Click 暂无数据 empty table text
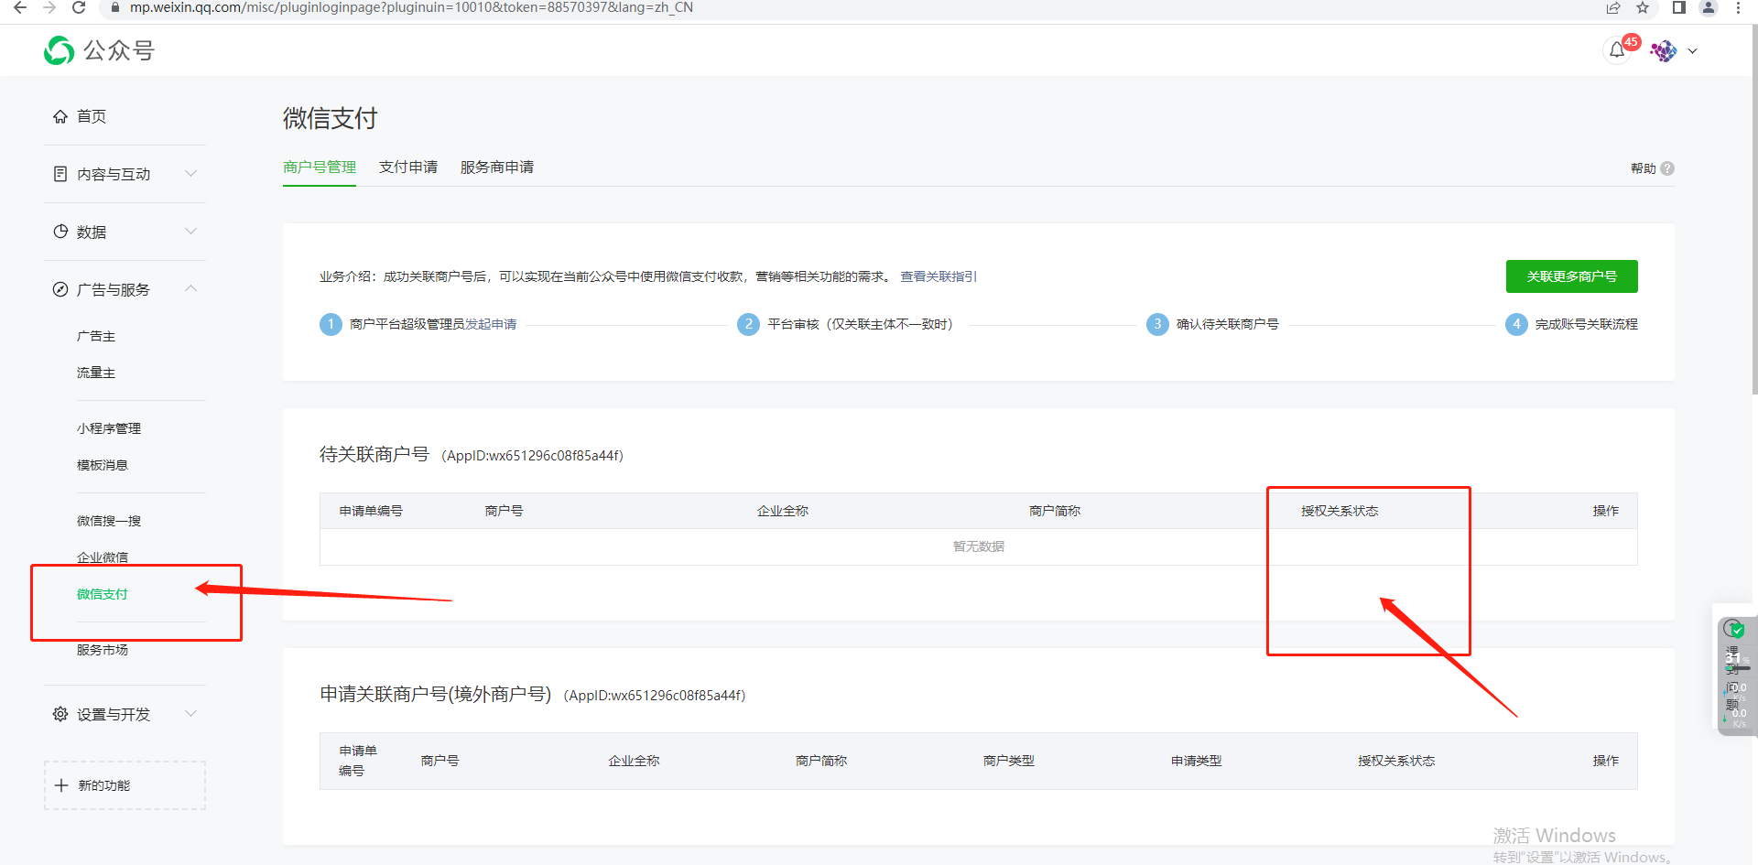The width and height of the screenshot is (1758, 865). pos(979,546)
